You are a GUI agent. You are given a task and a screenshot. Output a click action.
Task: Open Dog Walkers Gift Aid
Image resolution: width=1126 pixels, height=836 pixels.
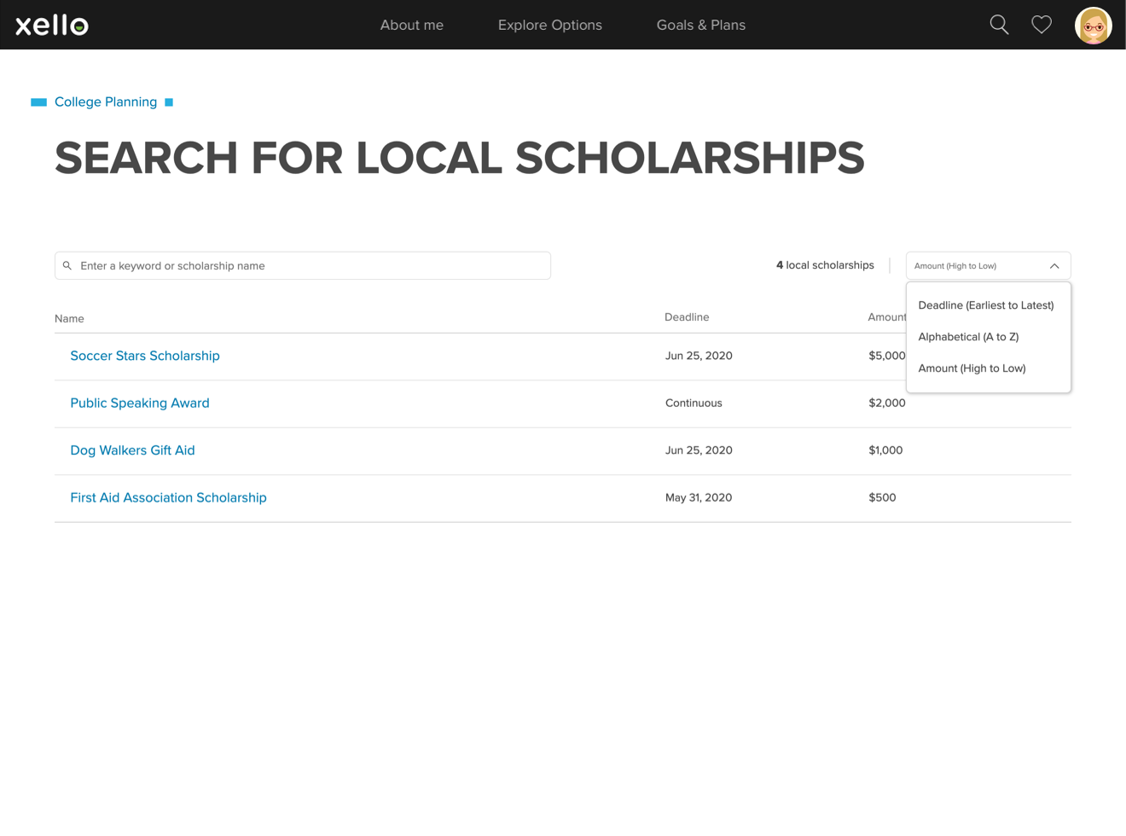[x=132, y=450]
